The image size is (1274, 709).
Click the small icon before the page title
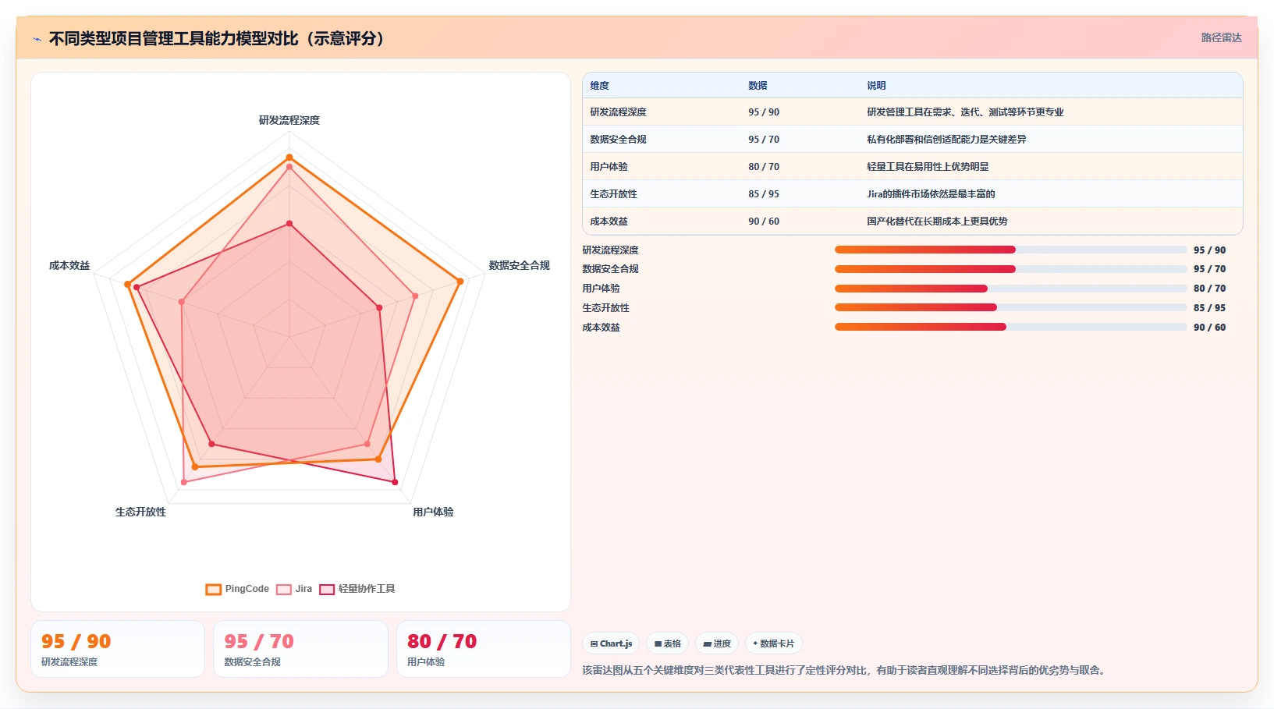click(x=37, y=39)
